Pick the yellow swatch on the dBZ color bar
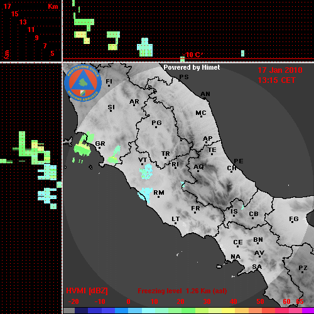 [229, 310]
